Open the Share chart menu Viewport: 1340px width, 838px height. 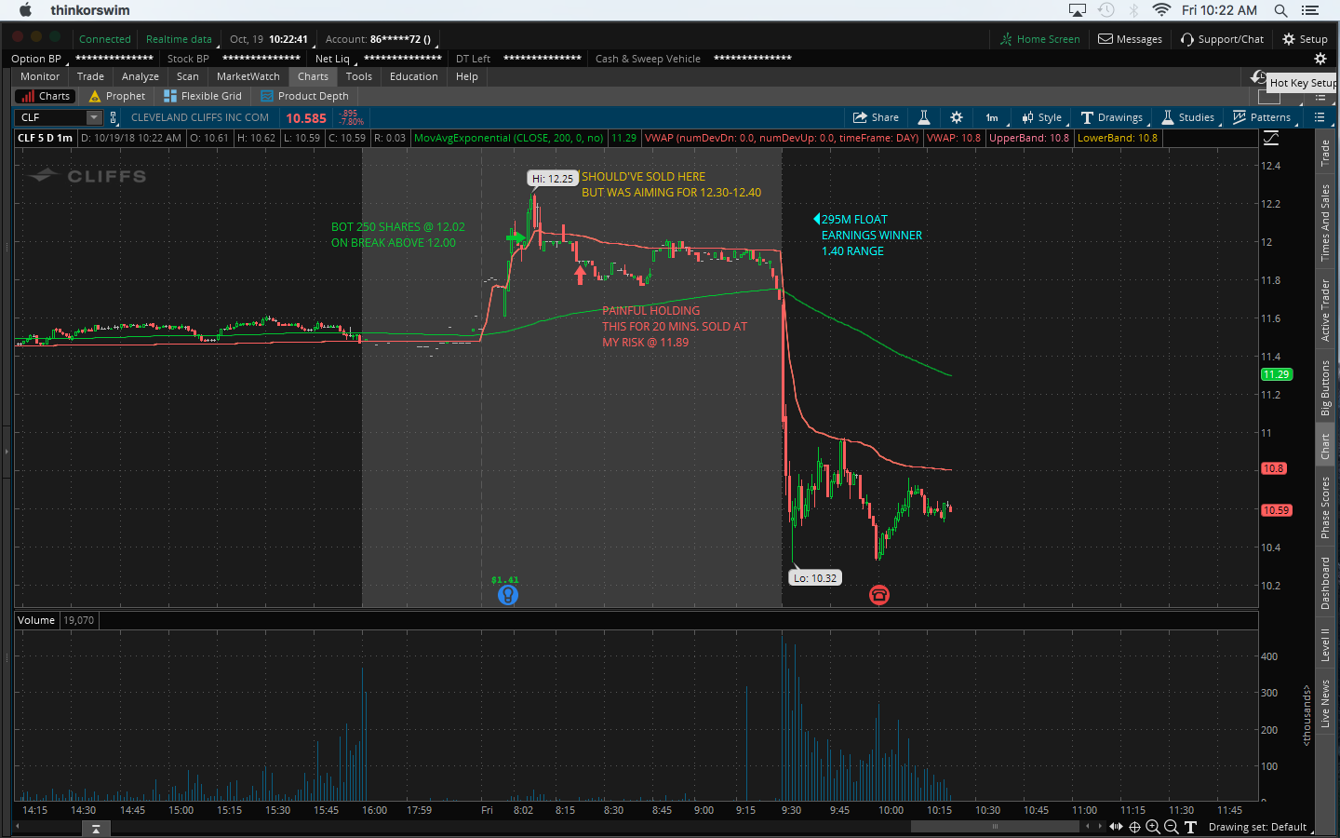pos(876,117)
